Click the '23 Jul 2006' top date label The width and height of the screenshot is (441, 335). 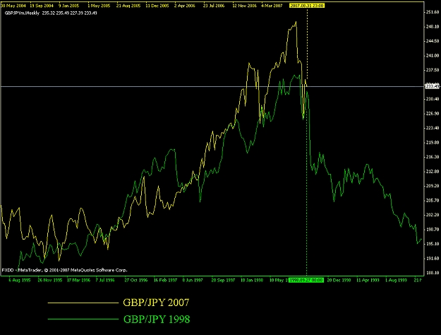click(214, 6)
